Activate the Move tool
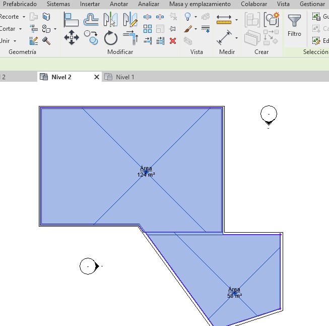This screenshot has width=329, height=326. [72, 38]
